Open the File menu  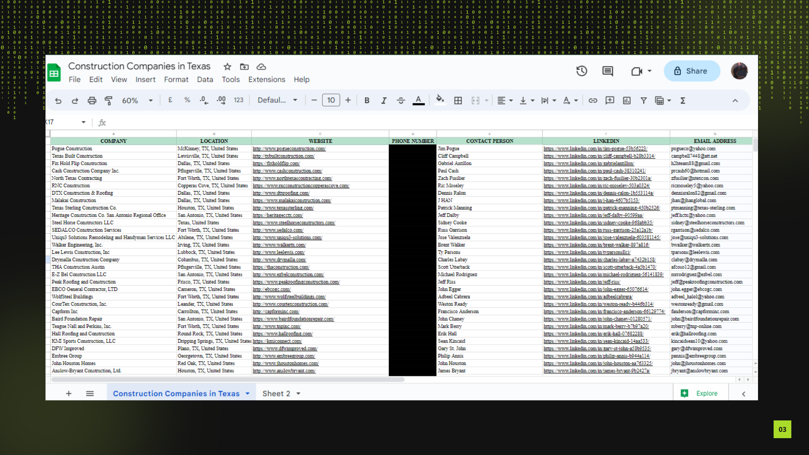(75, 80)
